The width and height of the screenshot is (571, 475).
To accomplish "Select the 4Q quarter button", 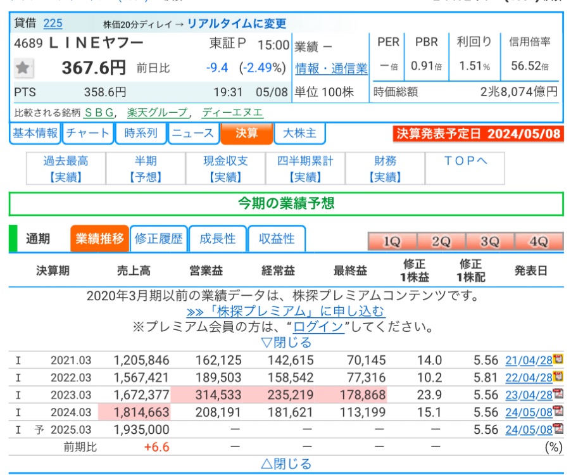I will pyautogui.click(x=539, y=241).
